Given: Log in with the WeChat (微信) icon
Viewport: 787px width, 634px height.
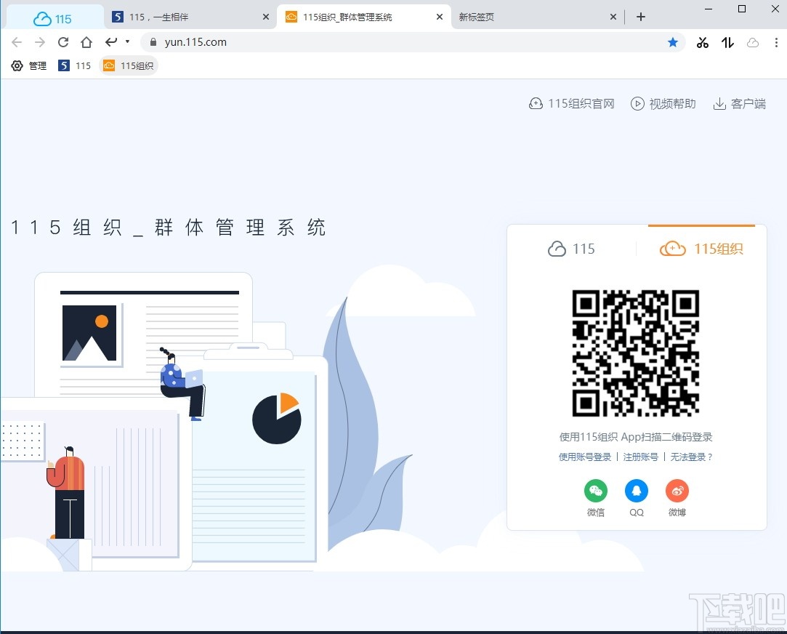Looking at the screenshot, I should 596,491.
